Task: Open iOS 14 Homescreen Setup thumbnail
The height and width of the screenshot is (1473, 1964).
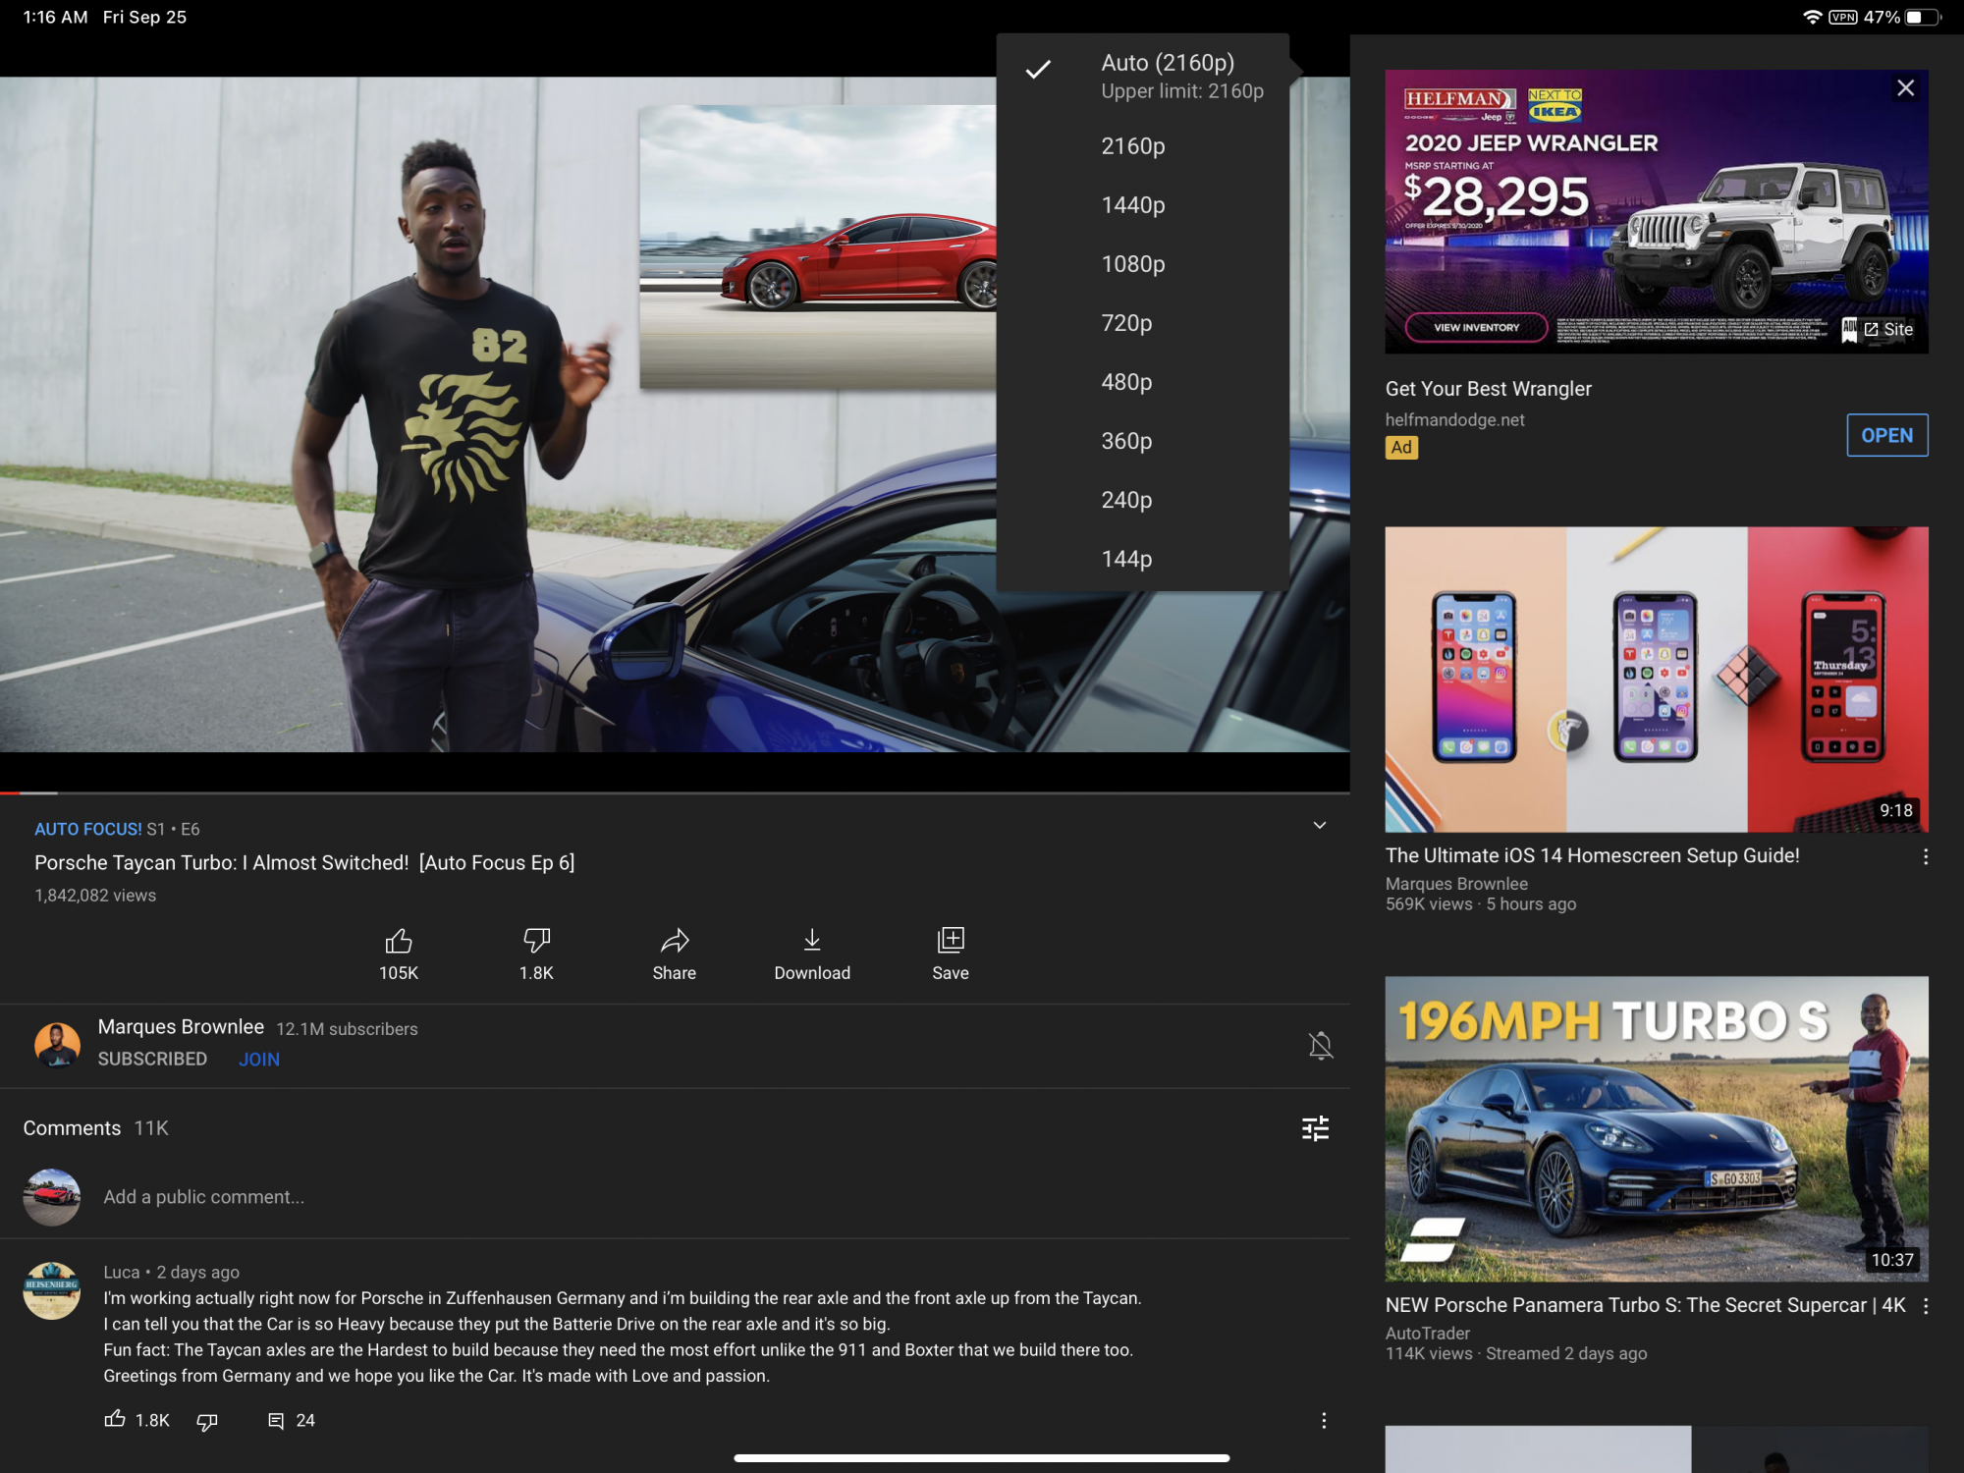Action: [x=1656, y=680]
